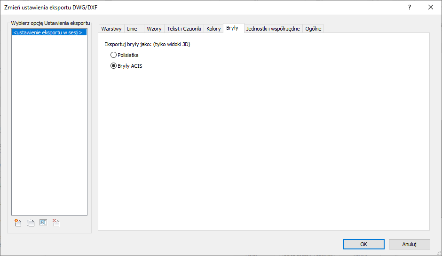The image size is (442, 256).
Task: Open the Jednostki i współrzędne tab
Action: click(273, 29)
